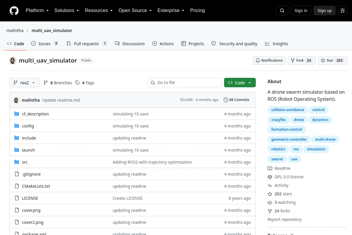Open the collision-avoidance topic tag

(288, 110)
